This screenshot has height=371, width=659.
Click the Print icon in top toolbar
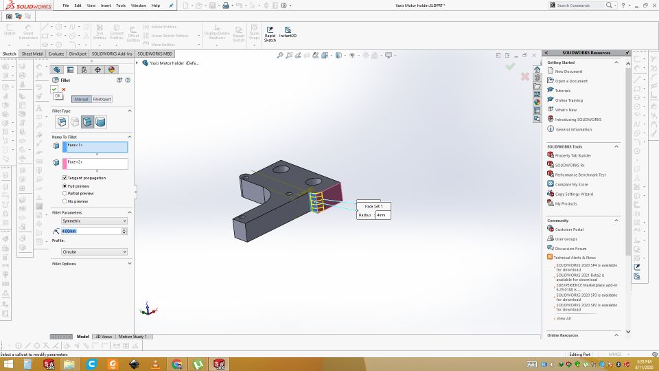tap(226, 5)
